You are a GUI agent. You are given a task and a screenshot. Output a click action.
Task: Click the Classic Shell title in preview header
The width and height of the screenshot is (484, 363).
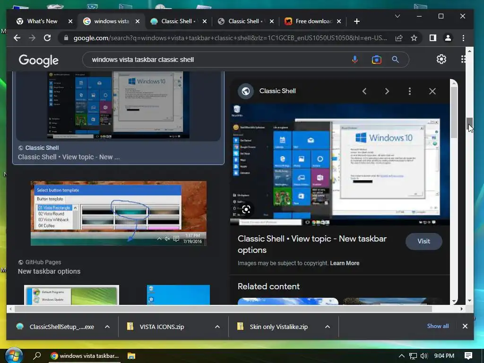click(277, 91)
